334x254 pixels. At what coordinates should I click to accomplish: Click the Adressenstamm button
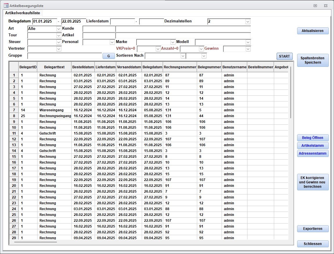313,153
